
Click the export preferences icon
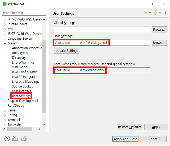[24, 139]
